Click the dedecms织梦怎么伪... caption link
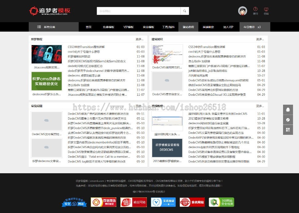Screen dimensions: 299x213 click(47, 94)
